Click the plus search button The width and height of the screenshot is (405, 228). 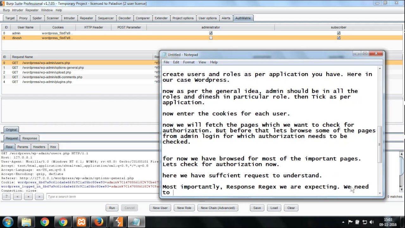[x=28, y=197]
